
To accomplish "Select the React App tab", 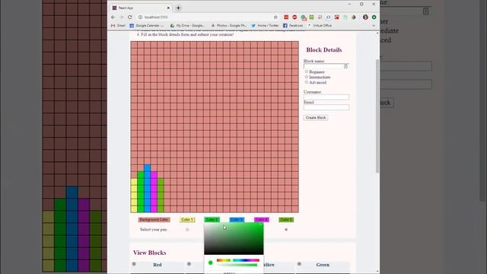I will tap(140, 8).
